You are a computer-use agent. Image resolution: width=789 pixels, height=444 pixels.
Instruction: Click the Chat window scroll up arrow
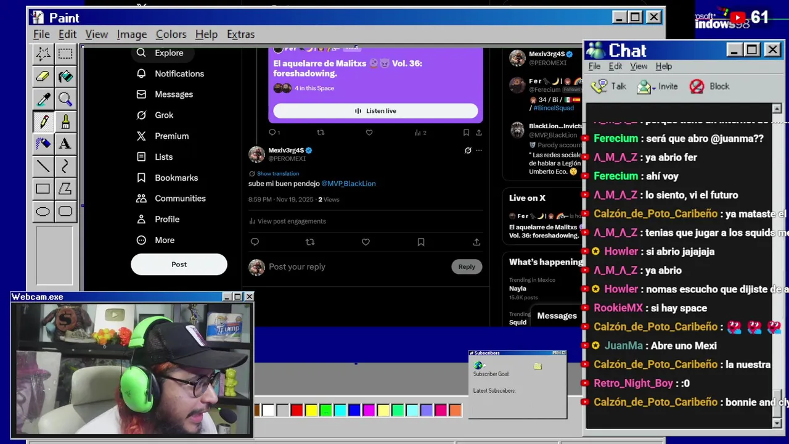click(777, 109)
